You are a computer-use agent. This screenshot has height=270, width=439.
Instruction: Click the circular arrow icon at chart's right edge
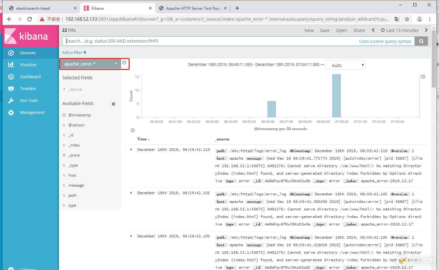click(x=423, y=77)
